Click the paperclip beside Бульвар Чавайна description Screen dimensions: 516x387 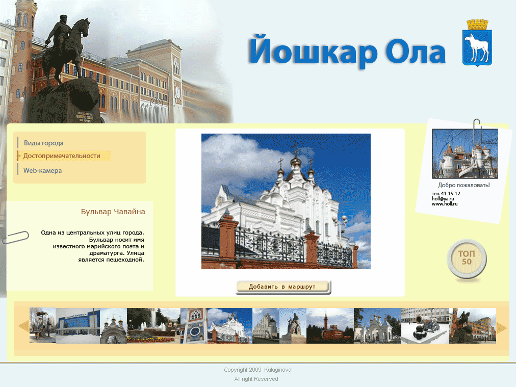click(x=16, y=237)
